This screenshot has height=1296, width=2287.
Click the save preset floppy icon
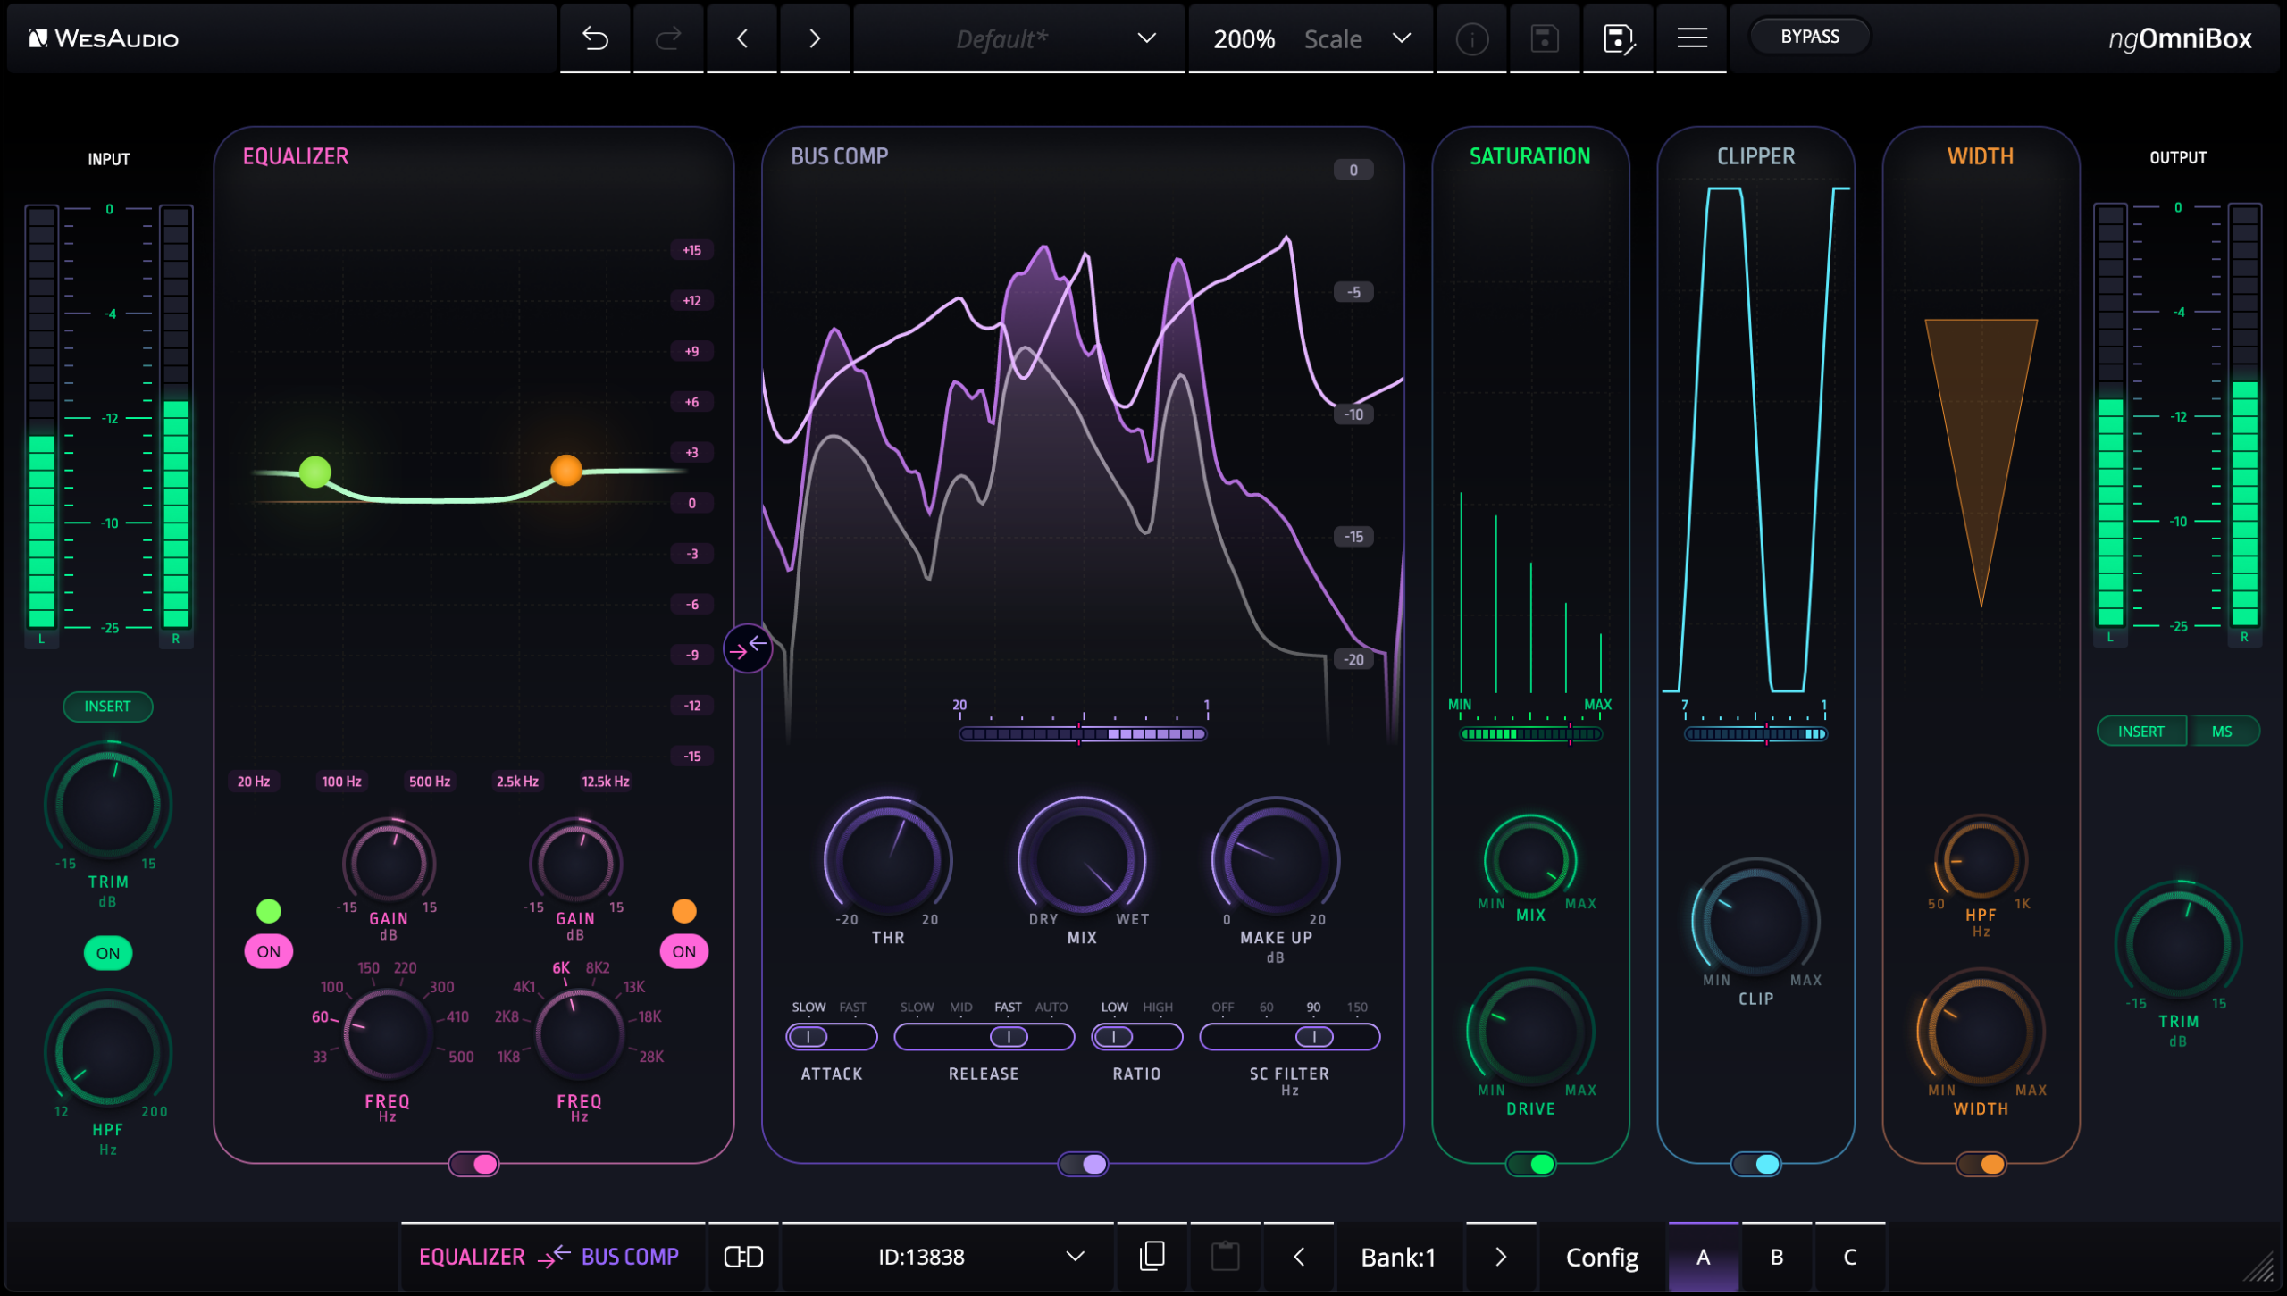pos(1545,38)
